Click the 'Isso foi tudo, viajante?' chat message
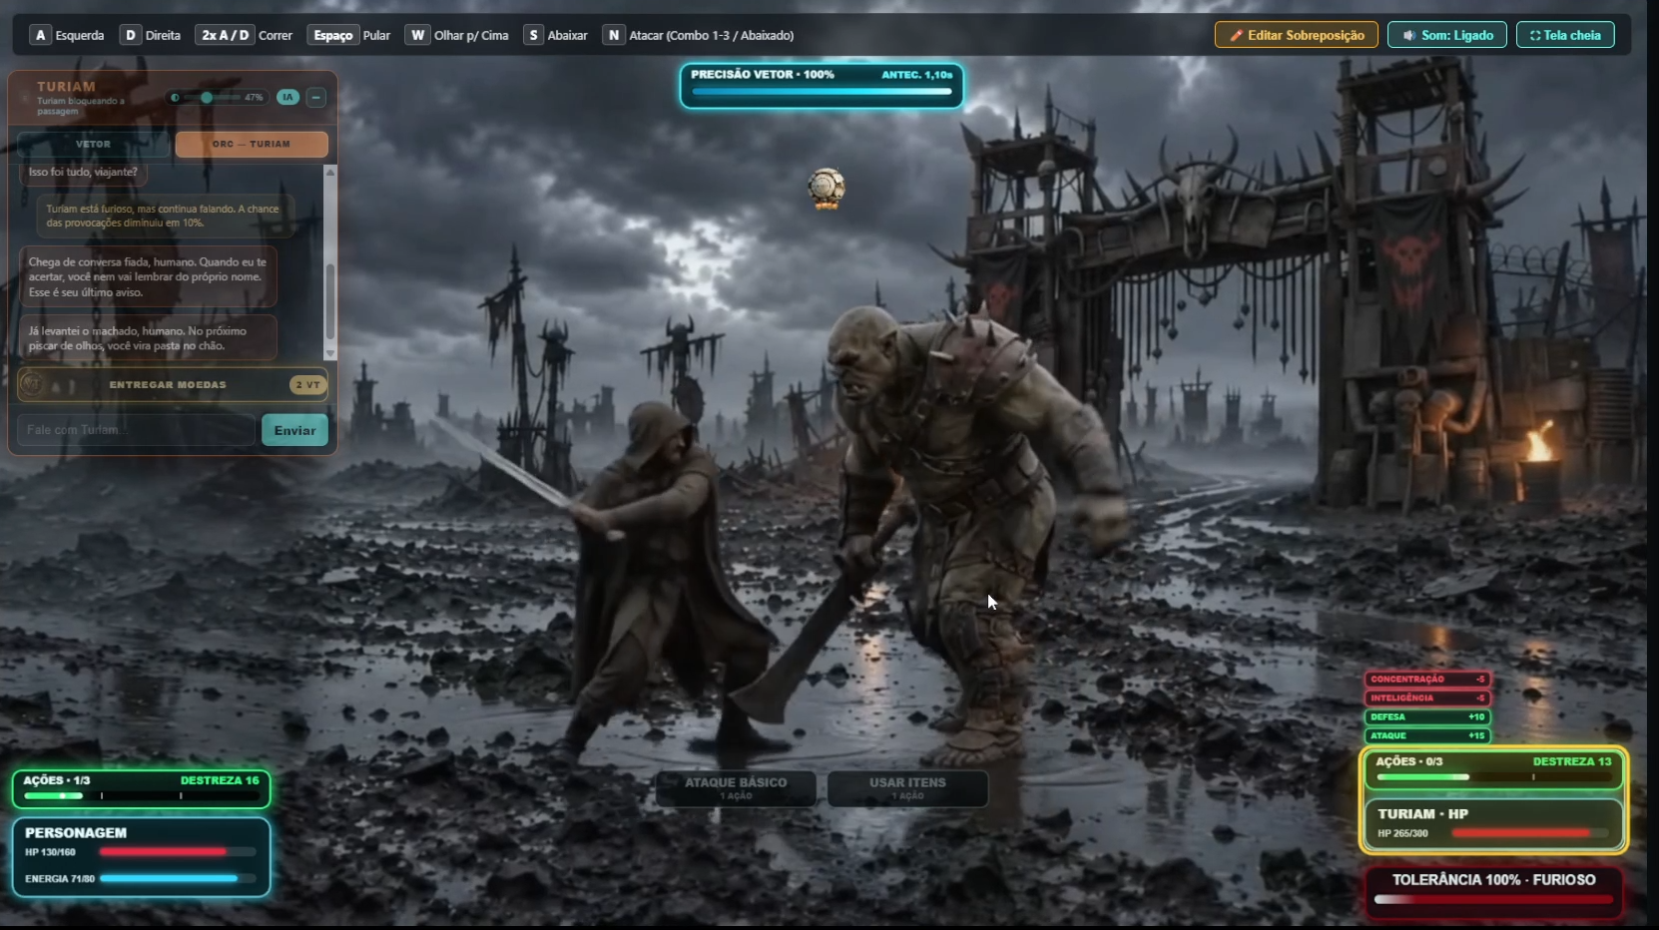The height and width of the screenshot is (930, 1659). pyautogui.click(x=83, y=173)
